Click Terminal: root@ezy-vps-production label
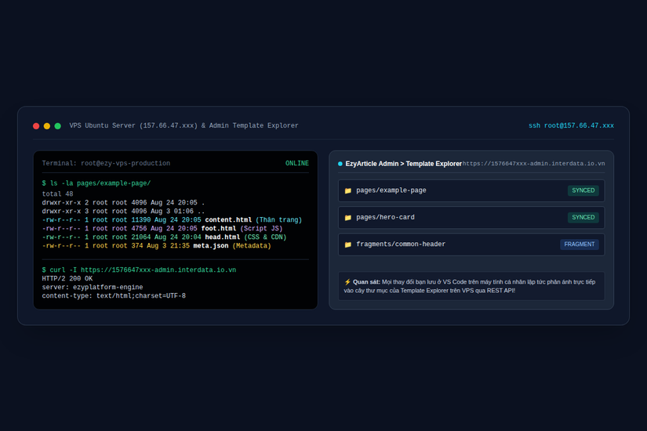This screenshot has width=647, height=431. 106,163
